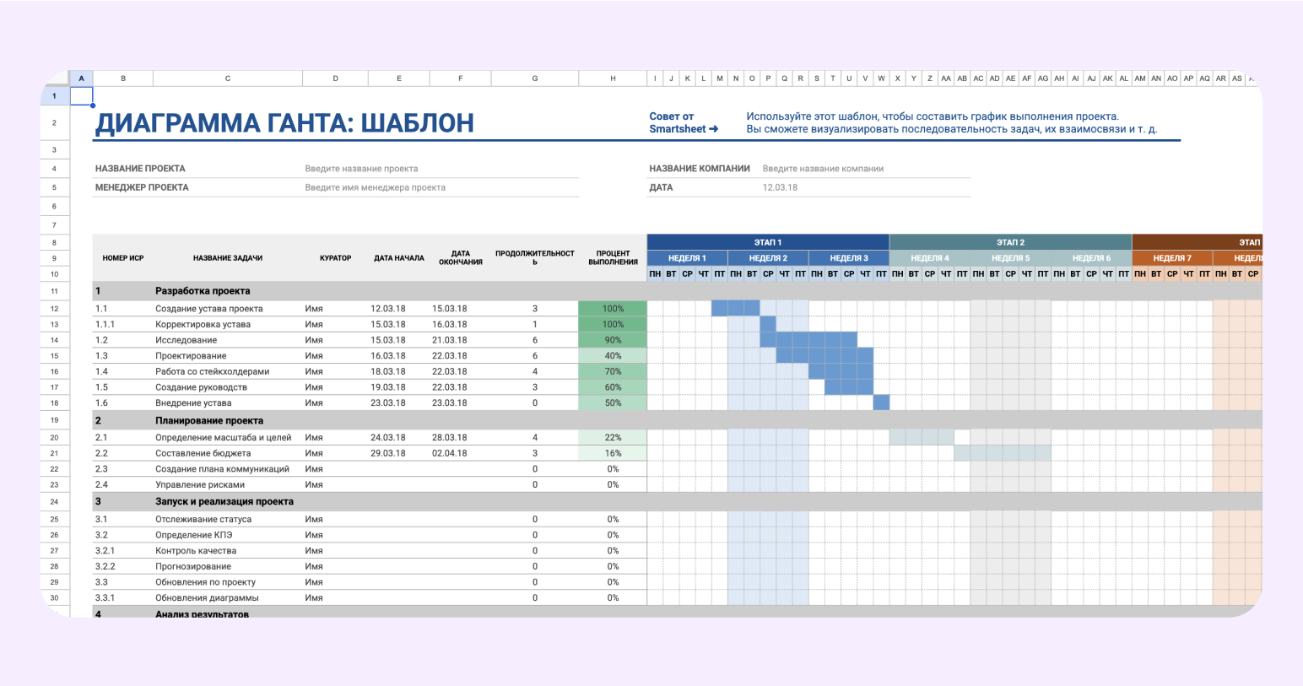Select cell A1
The height and width of the screenshot is (686, 1303).
81,96
